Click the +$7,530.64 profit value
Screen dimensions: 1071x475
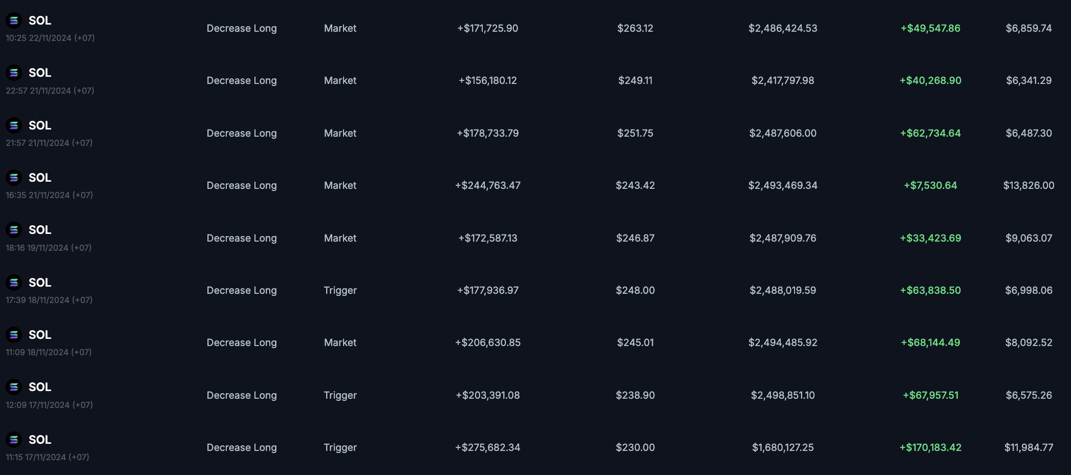[x=930, y=185]
